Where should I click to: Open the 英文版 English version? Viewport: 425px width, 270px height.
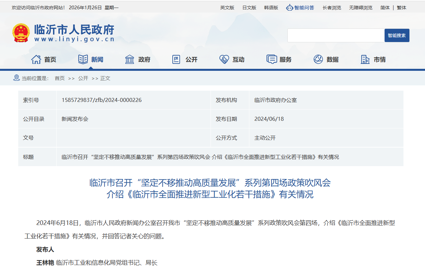(x=227, y=7)
